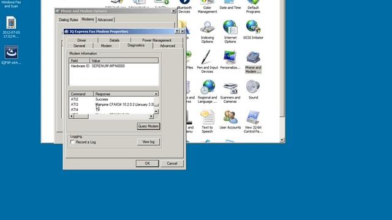Open Advanced tab in Phone and Modem Options
This screenshot has width=392, height=220.
pos(105,20)
